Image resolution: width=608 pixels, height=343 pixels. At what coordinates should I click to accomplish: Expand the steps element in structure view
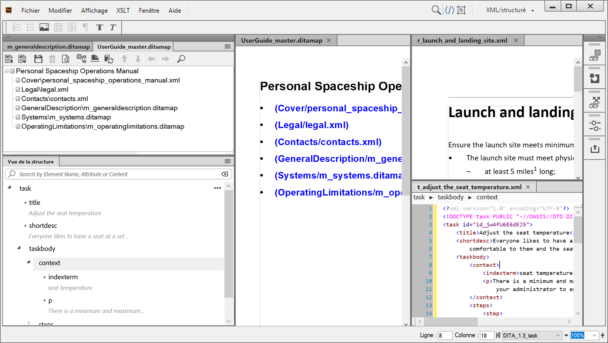click(29, 323)
